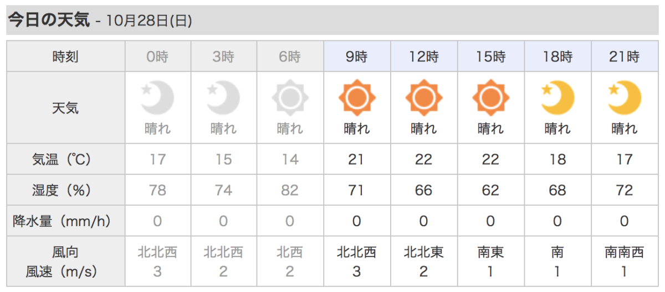Click the 湿度(%) row label
The height and width of the screenshot is (292, 665).
65,190
